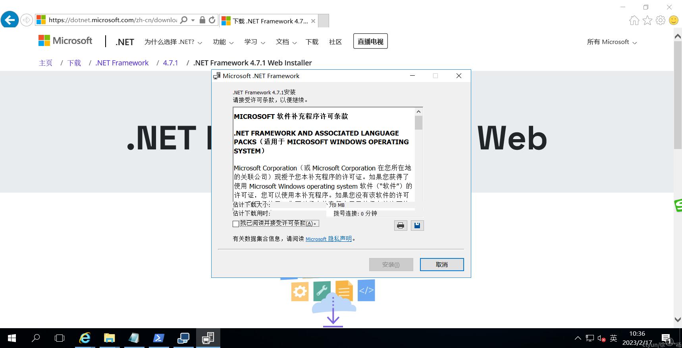This screenshot has height=348, width=682.
Task: Click the license text scrollbar thumb
Action: [418, 123]
